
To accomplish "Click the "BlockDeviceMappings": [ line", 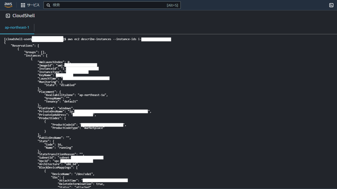I will point(58,167).
